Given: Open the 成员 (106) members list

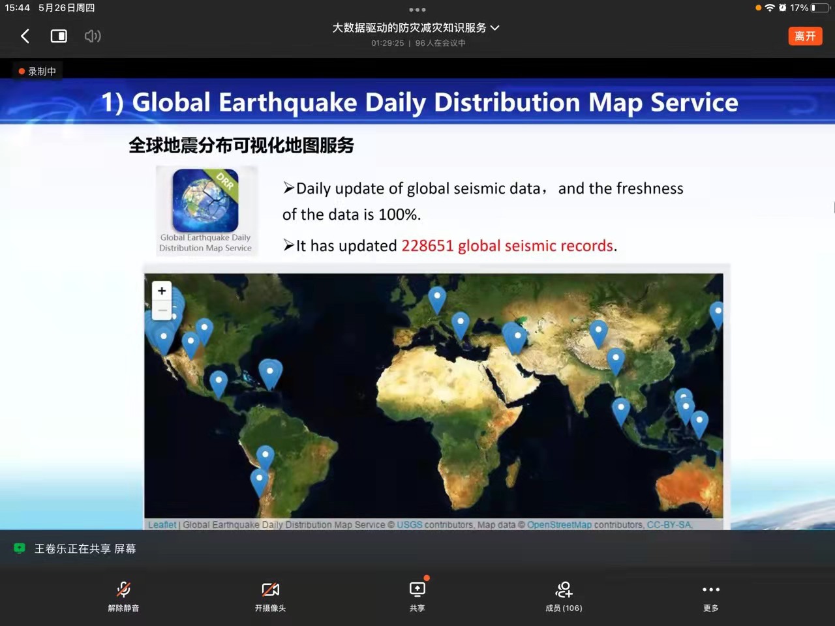Looking at the screenshot, I should coord(564,596).
